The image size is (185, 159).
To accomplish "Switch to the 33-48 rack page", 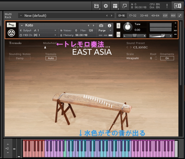I will click(x=144, y=15).
